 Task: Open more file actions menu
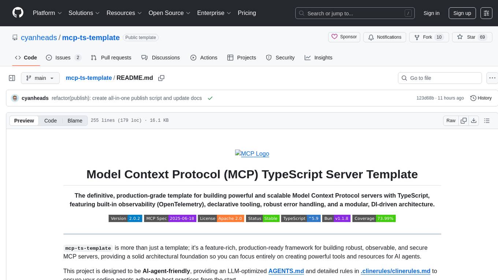point(492,78)
